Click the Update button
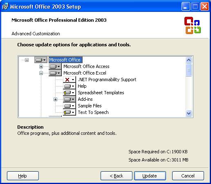The height and width of the screenshot is (184, 211). coord(150,176)
